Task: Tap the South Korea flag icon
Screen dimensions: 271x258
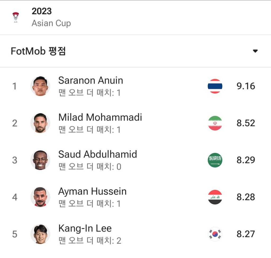Action: (215, 234)
